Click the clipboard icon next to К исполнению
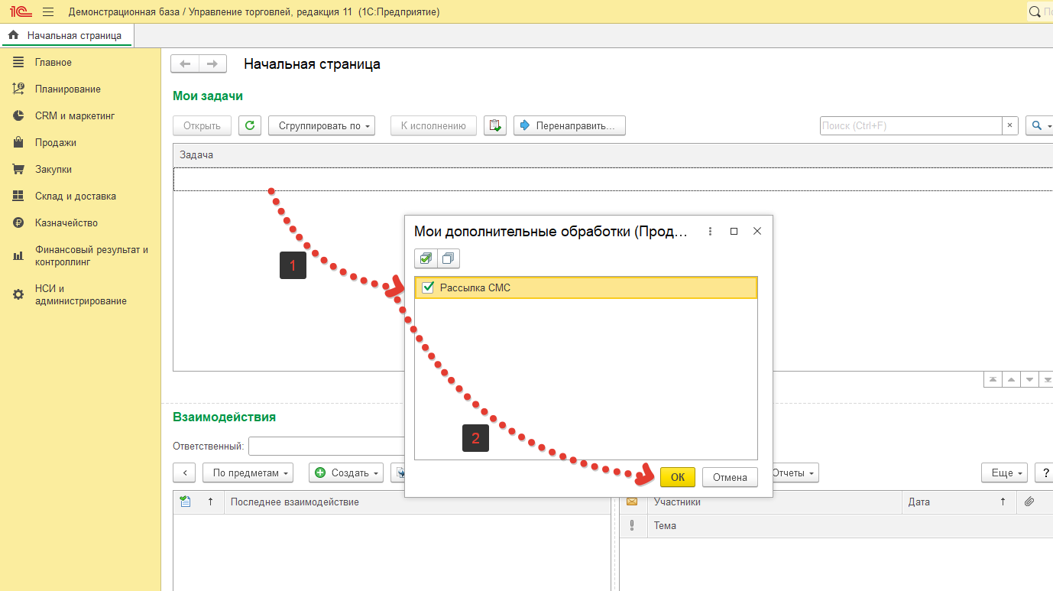The width and height of the screenshot is (1053, 591). pos(495,125)
